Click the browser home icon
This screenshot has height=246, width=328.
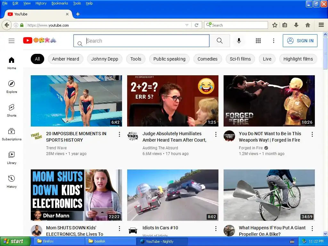coord(308,25)
